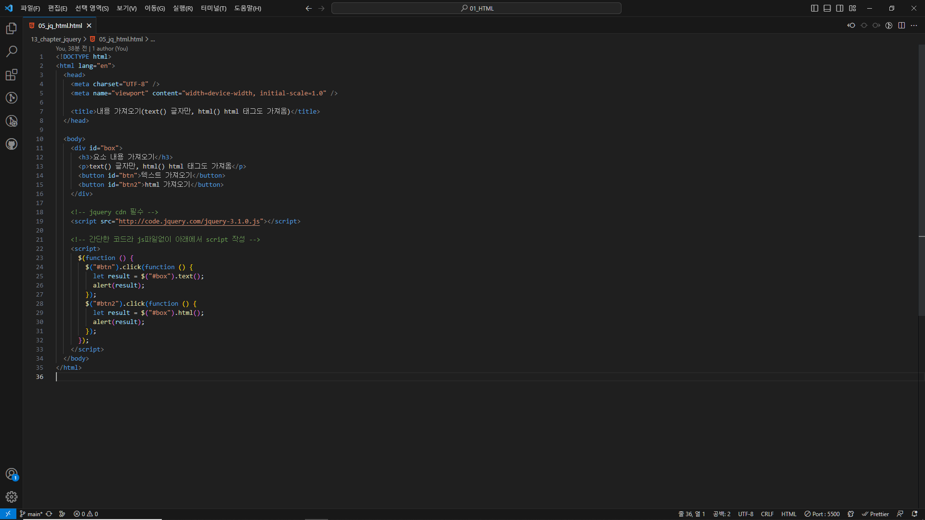The height and width of the screenshot is (520, 925).
Task: Stop Live Server at Port 5500
Action: pyautogui.click(x=822, y=514)
